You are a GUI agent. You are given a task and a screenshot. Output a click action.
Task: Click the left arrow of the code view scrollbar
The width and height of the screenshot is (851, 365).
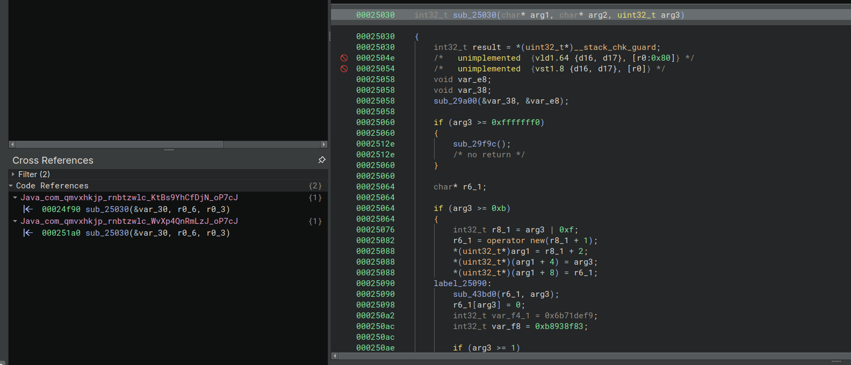tap(335, 356)
